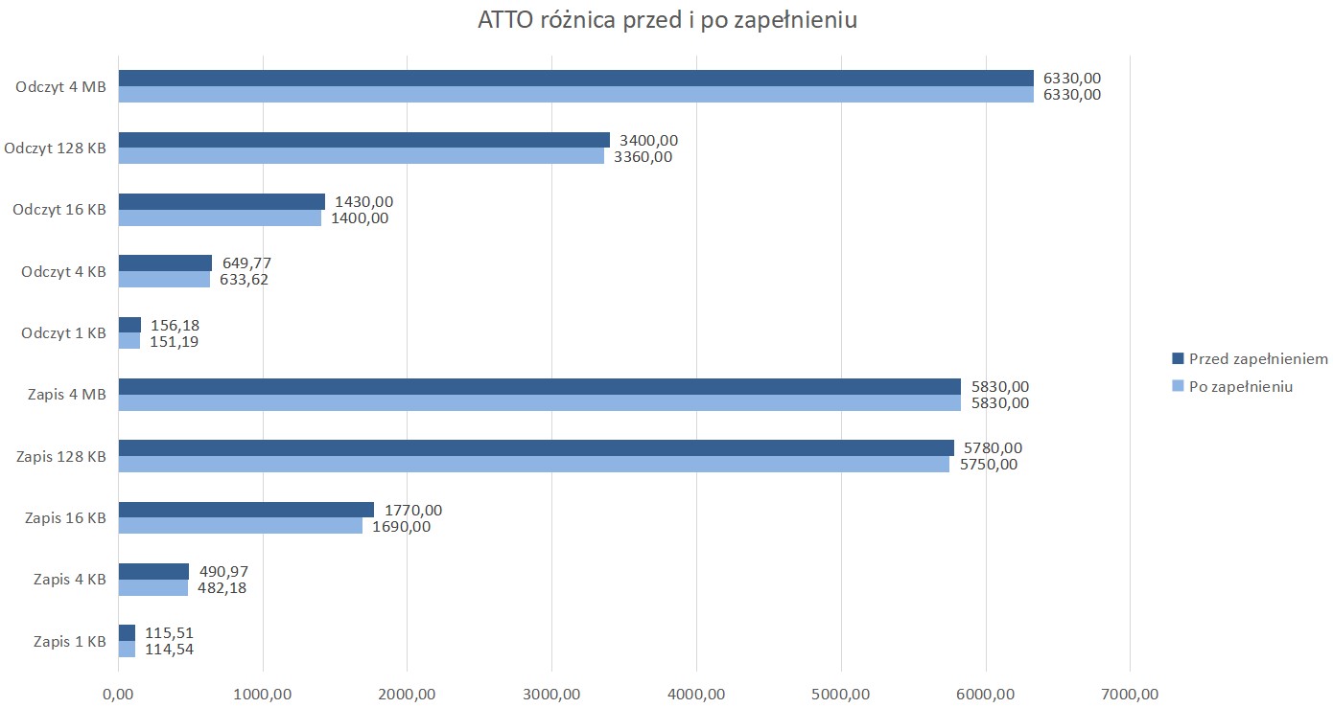The height and width of the screenshot is (708, 1333).
Task: Click the 0,00 horizontal axis value
Action: [x=118, y=695]
